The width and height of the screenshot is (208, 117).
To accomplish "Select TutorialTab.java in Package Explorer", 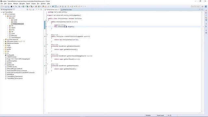I will [x=16, y=38].
